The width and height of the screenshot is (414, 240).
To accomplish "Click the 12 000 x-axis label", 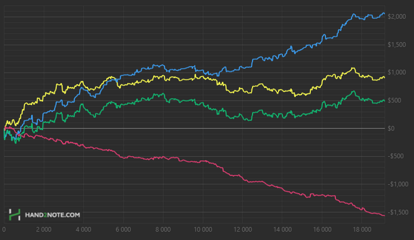I will (x=242, y=229).
